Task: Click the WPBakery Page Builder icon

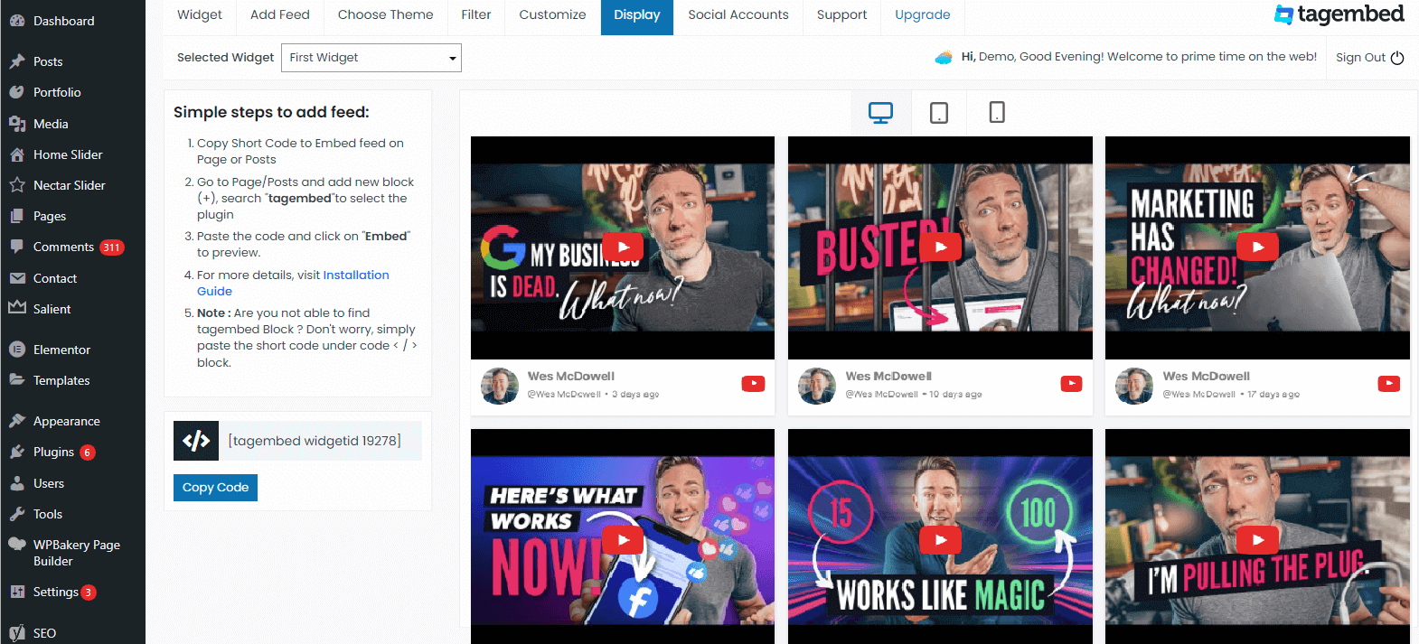Action: [x=17, y=545]
